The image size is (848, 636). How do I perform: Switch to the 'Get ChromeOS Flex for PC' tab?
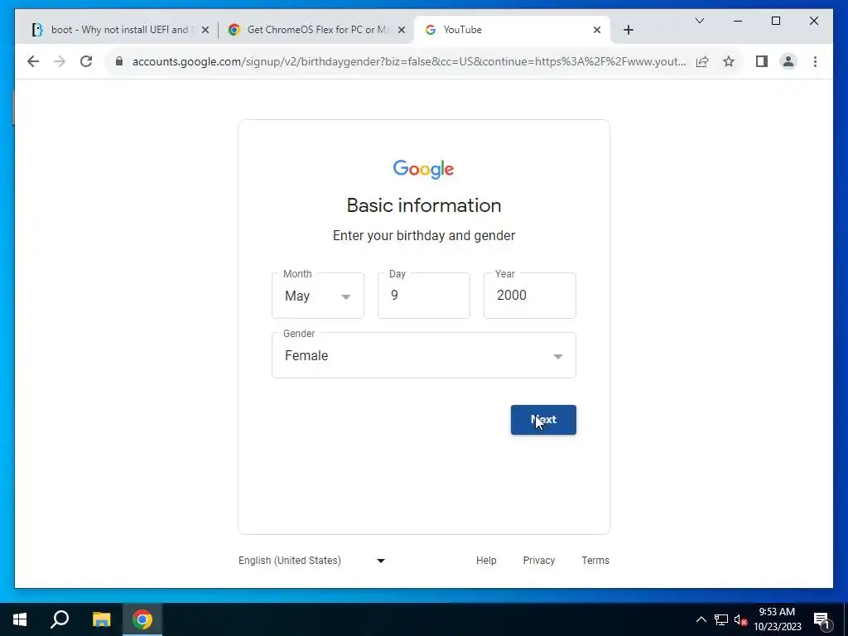click(x=316, y=30)
